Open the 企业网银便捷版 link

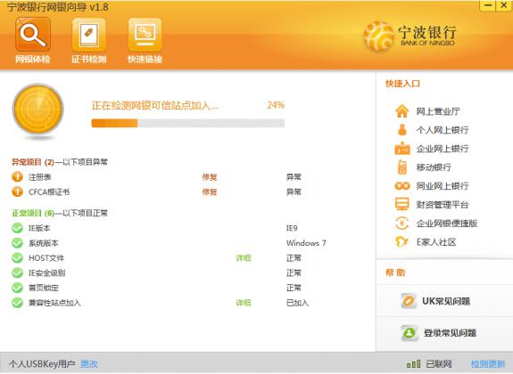coord(447,224)
